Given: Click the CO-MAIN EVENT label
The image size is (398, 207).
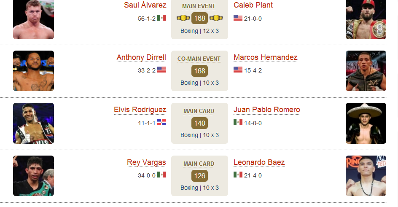Looking at the screenshot, I should 199,59.
